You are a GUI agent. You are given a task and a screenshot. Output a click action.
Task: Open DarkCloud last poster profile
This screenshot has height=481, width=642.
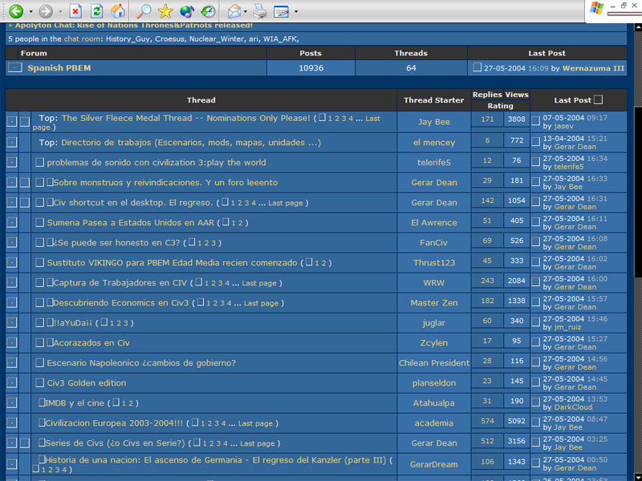click(x=573, y=407)
